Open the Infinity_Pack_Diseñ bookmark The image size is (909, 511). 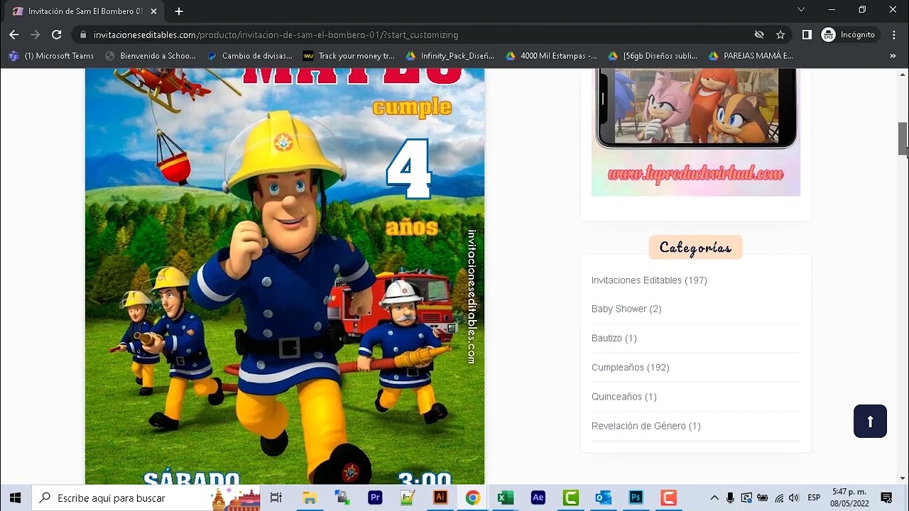coord(450,55)
